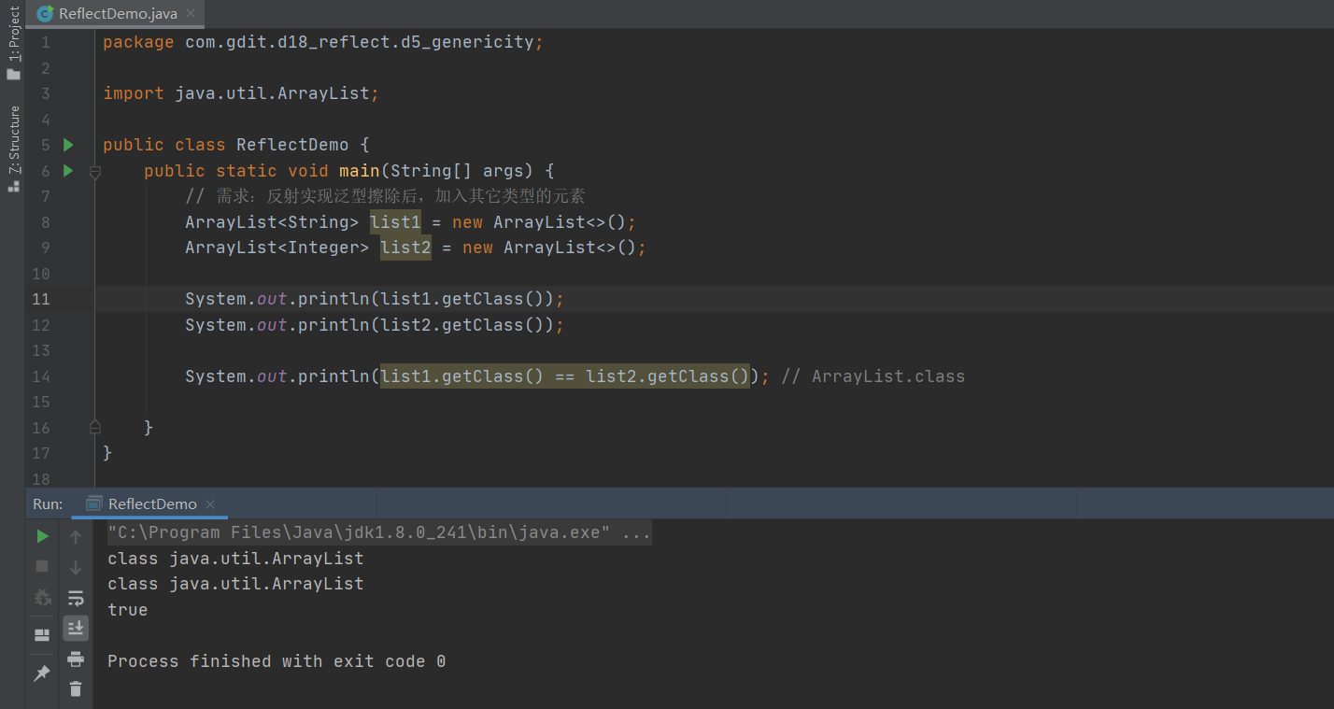Clear console with the trash icon

point(76,689)
